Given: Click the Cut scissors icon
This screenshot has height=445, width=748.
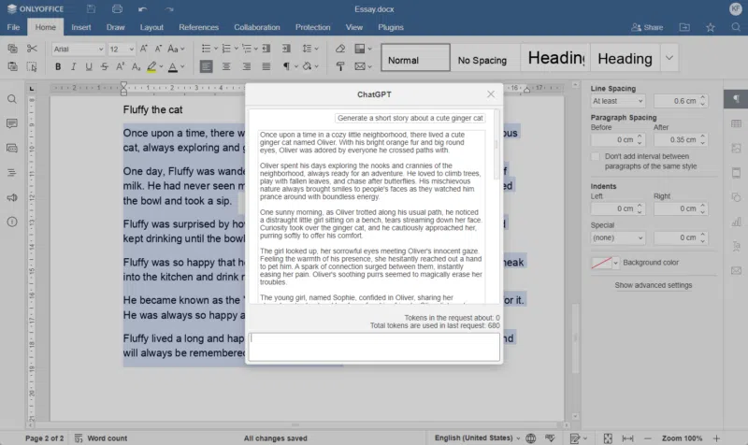Looking at the screenshot, I should coord(32,49).
